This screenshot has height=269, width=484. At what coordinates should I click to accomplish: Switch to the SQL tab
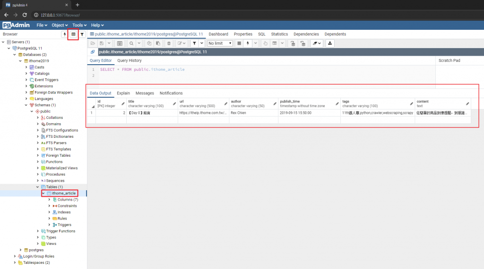point(262,34)
